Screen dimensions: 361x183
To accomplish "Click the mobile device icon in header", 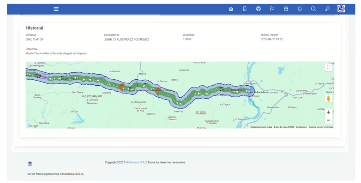I will click(x=245, y=9).
